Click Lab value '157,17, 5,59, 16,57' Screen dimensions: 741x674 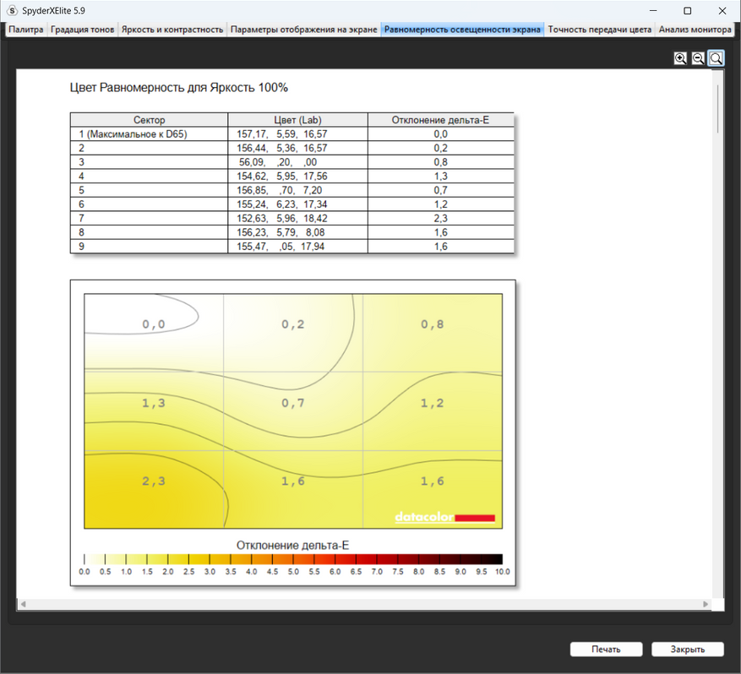coord(281,134)
